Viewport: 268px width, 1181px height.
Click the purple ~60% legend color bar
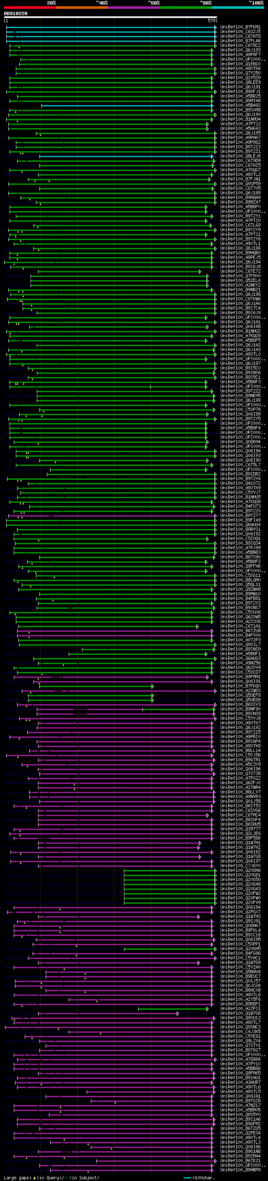tap(134, 8)
